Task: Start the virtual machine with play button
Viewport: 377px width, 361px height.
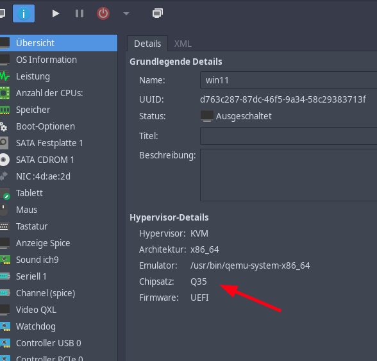Action: click(x=56, y=13)
